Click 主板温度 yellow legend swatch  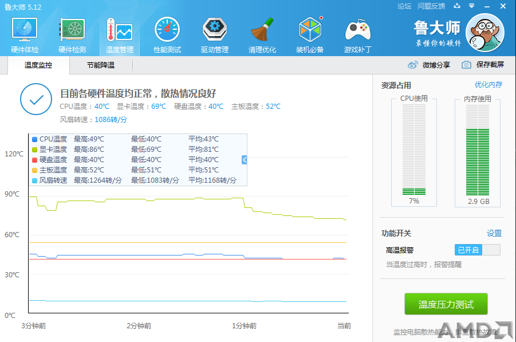click(34, 170)
